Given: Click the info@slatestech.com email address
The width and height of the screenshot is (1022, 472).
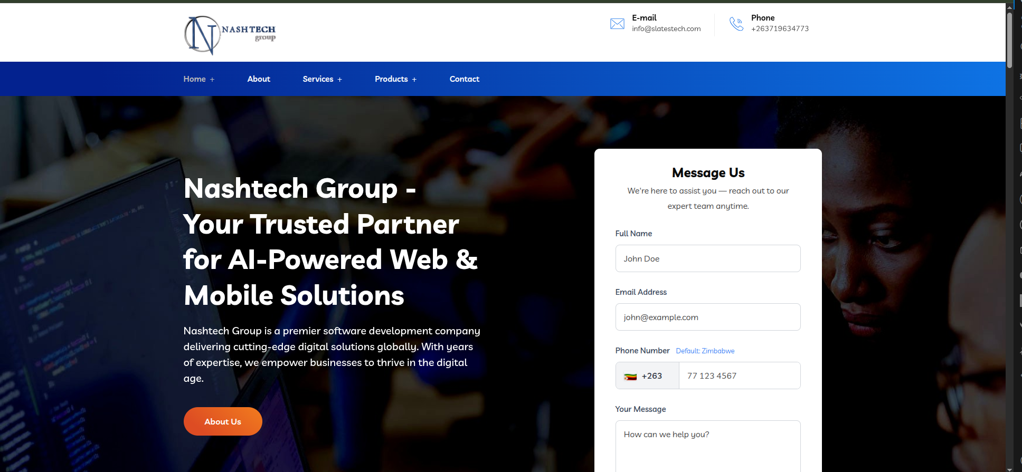Looking at the screenshot, I should (666, 29).
